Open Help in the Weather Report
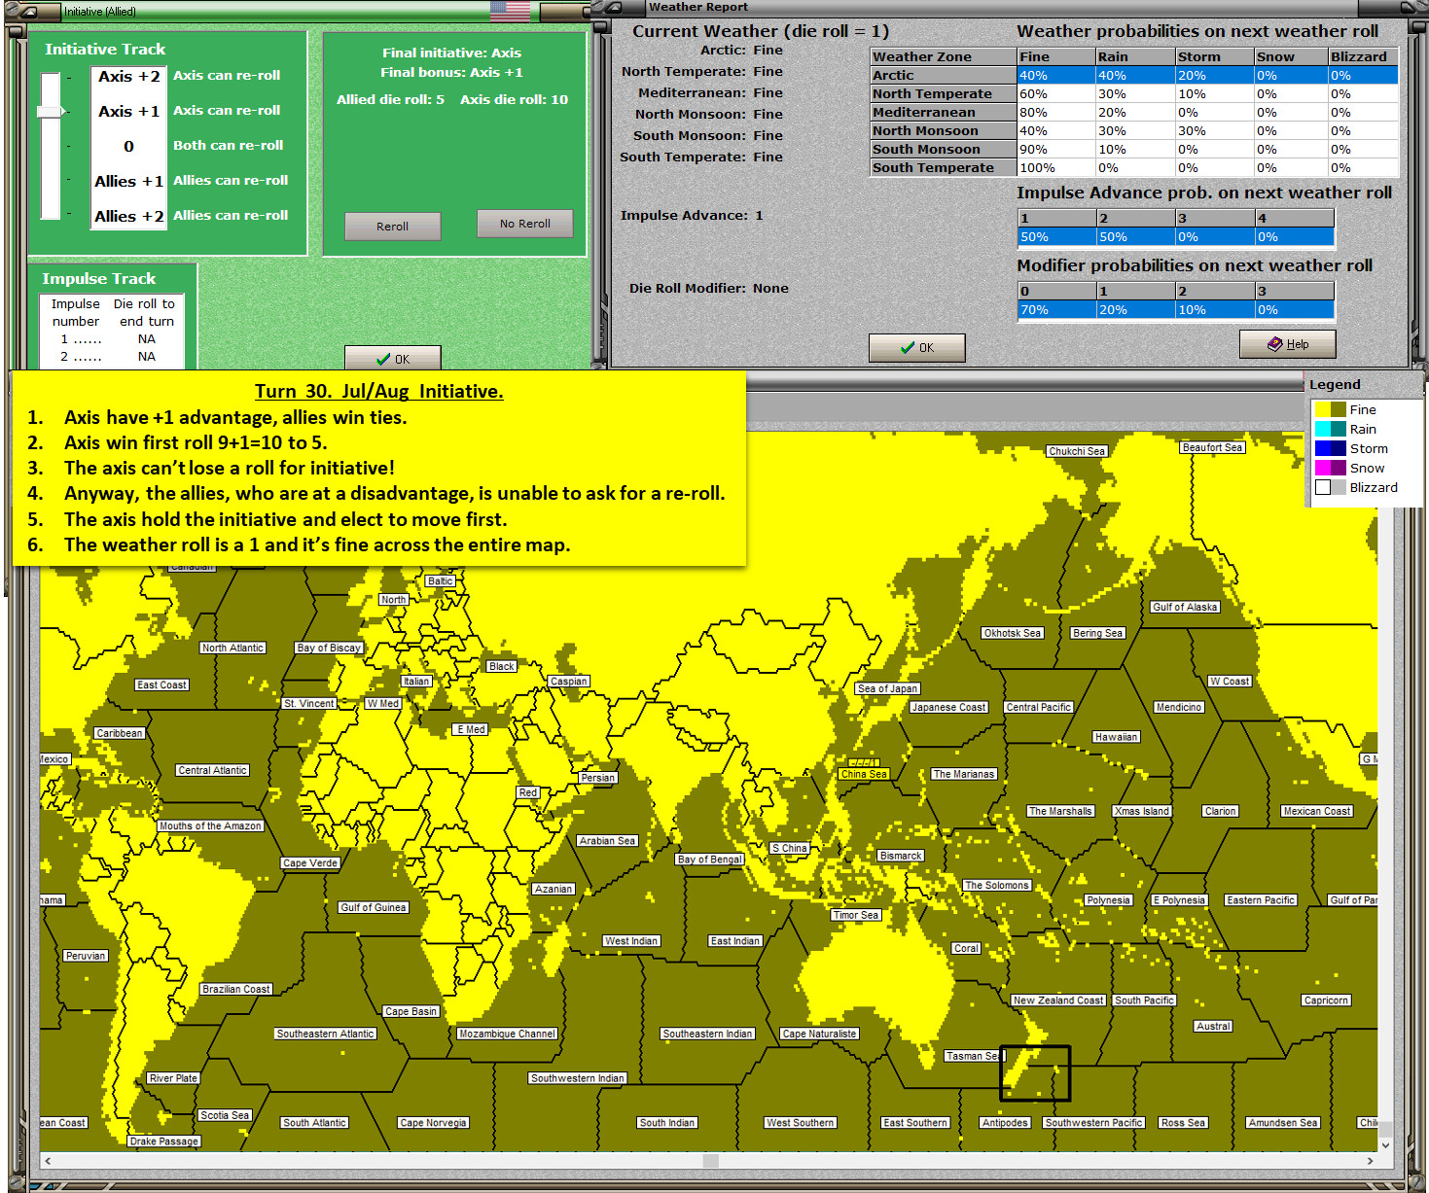This screenshot has width=1429, height=1193. [x=1287, y=344]
